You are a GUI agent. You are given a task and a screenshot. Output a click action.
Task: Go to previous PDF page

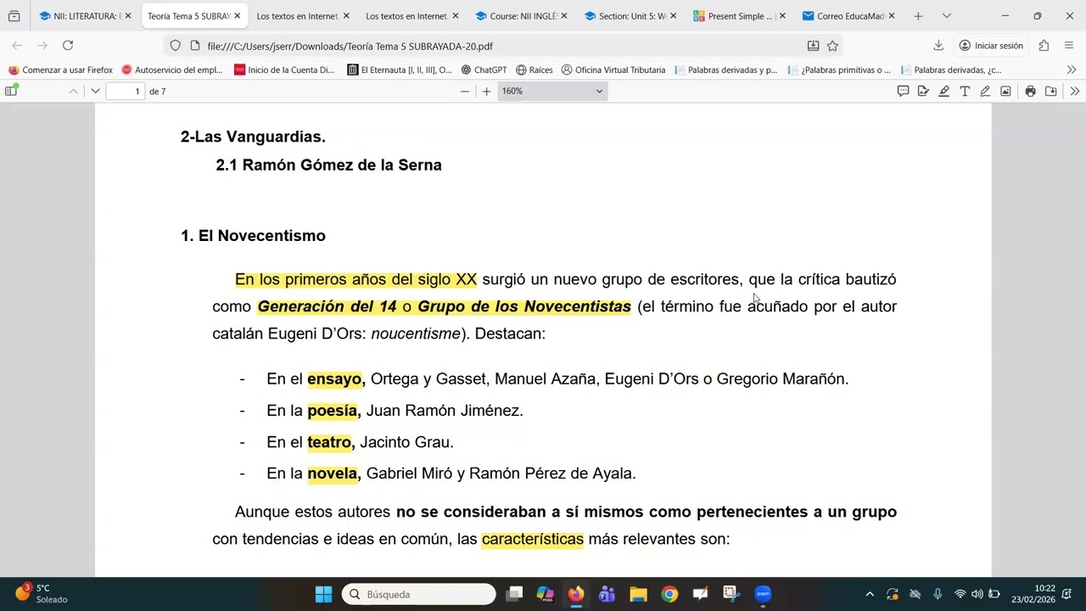pyautogui.click(x=74, y=91)
